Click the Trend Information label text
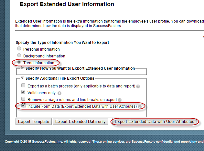 [39, 63]
